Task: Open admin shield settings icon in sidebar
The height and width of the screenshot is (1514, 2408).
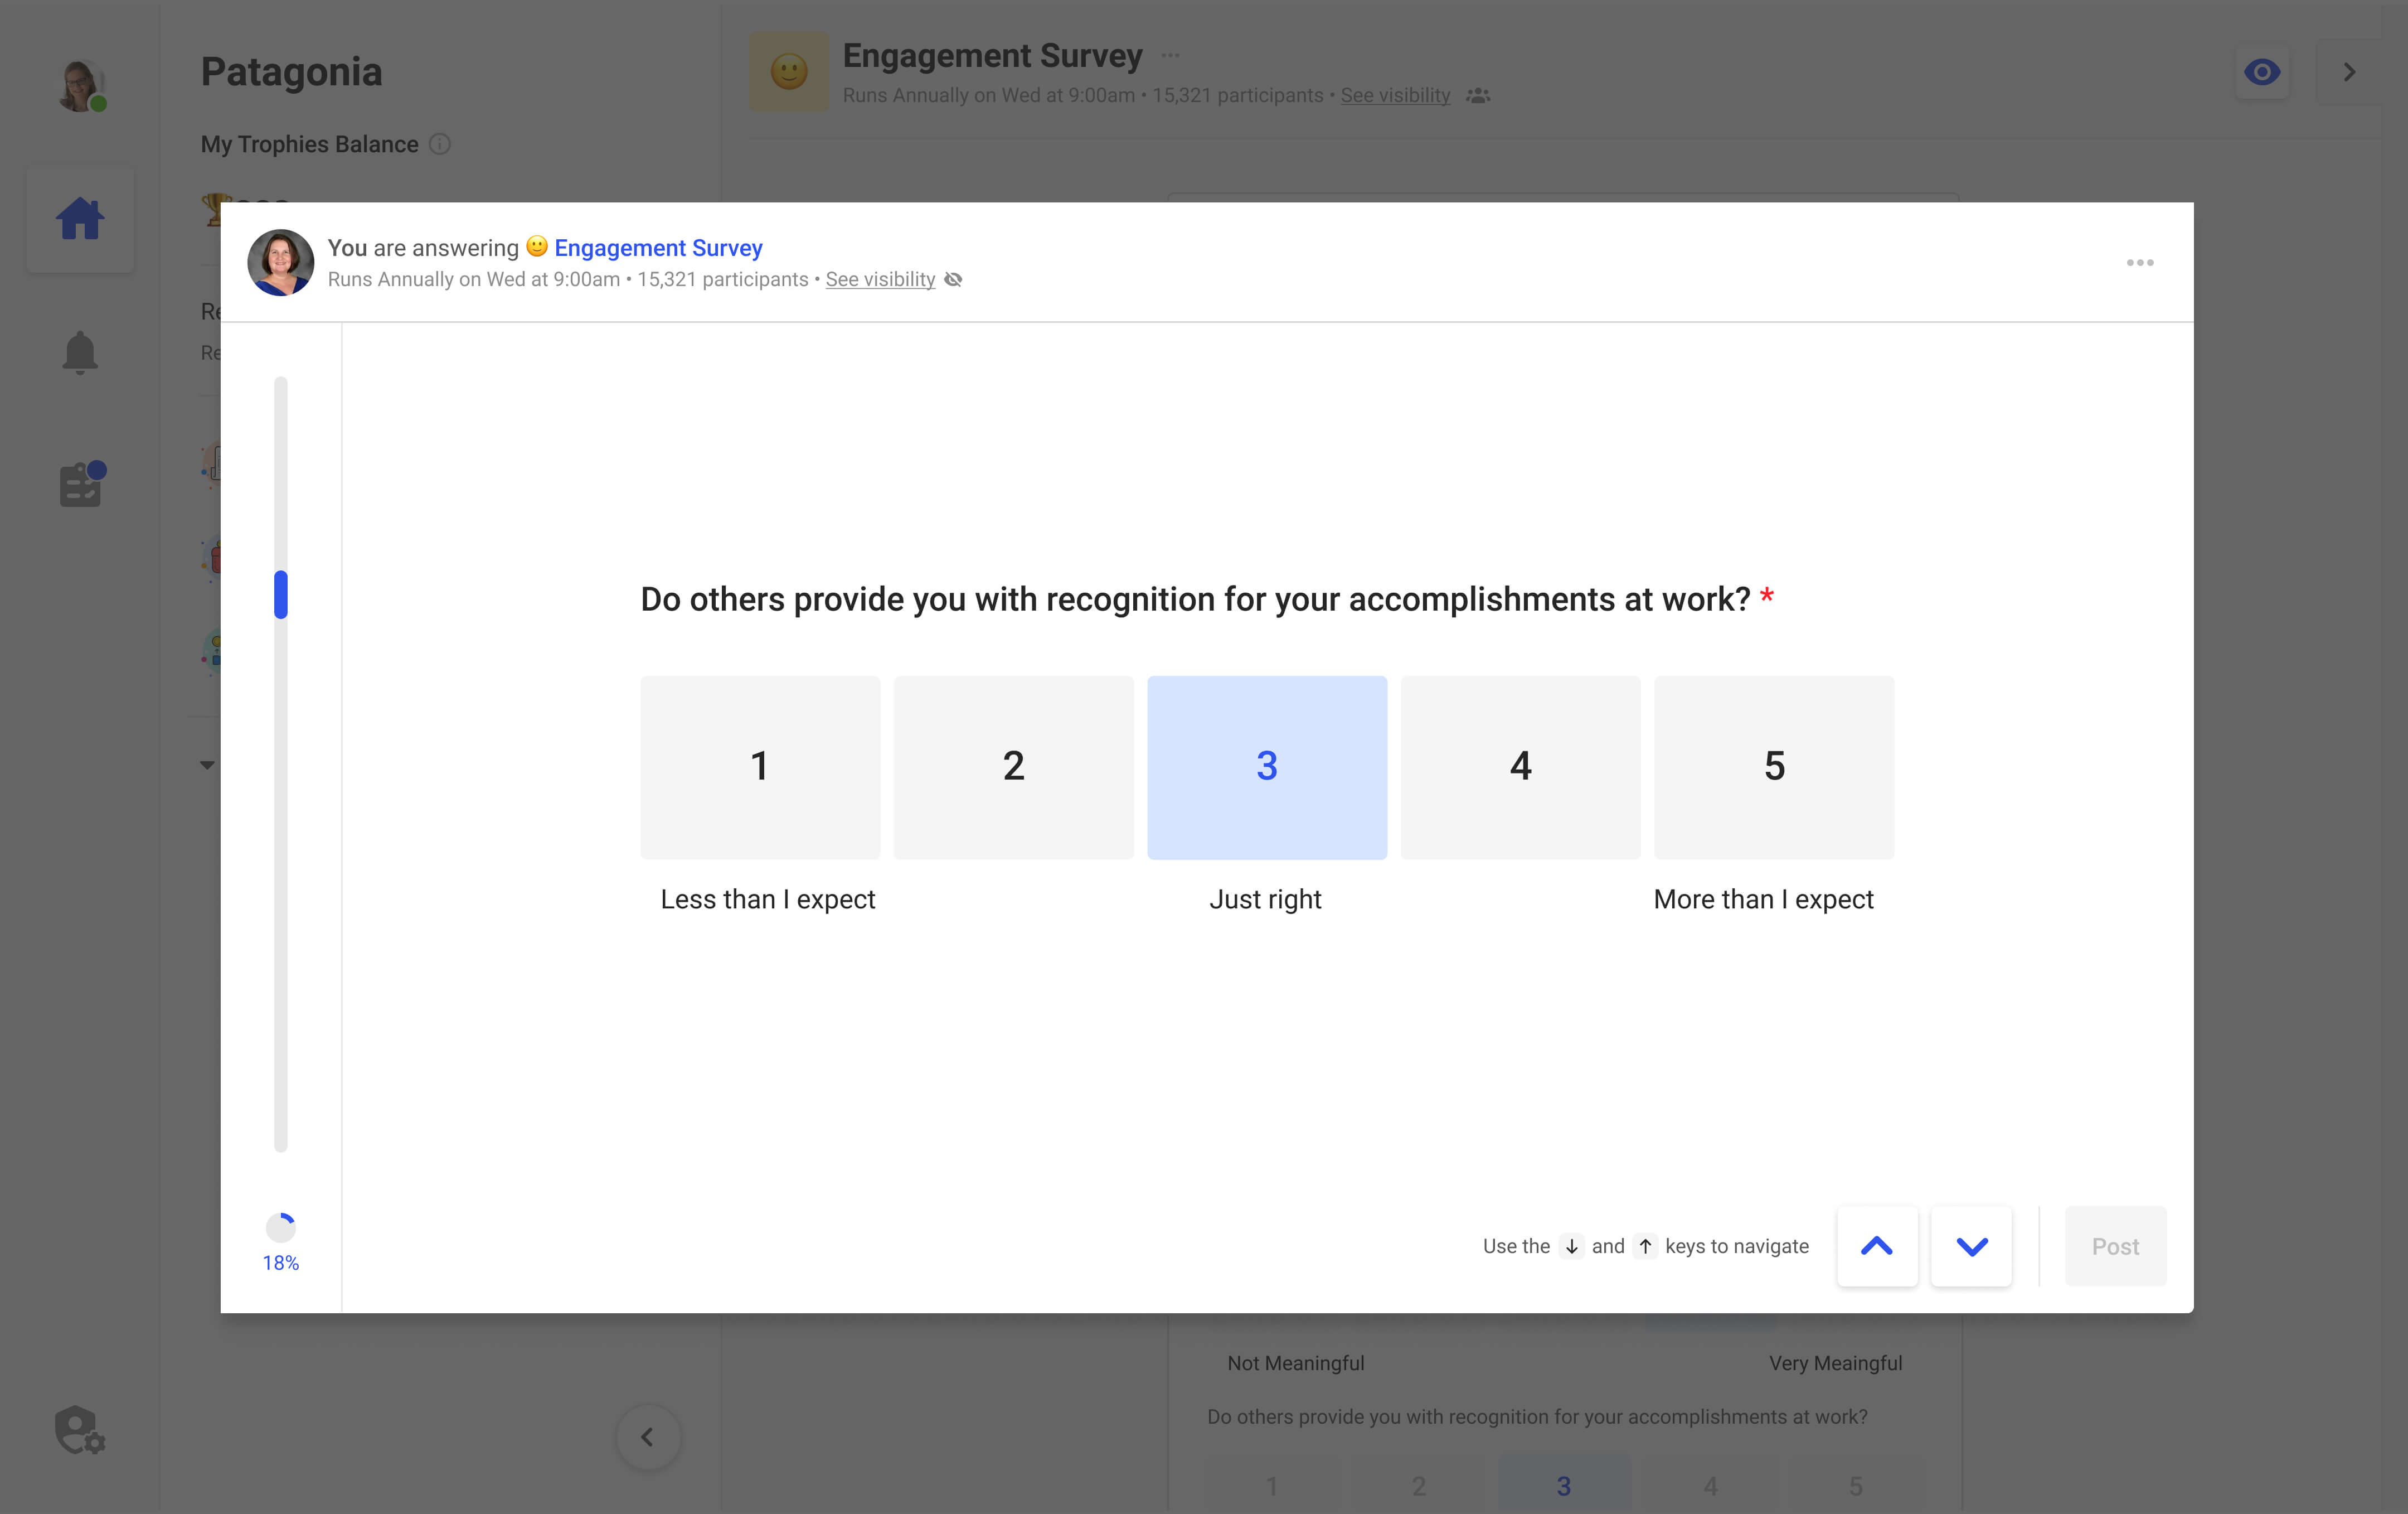Action: click(x=79, y=1430)
